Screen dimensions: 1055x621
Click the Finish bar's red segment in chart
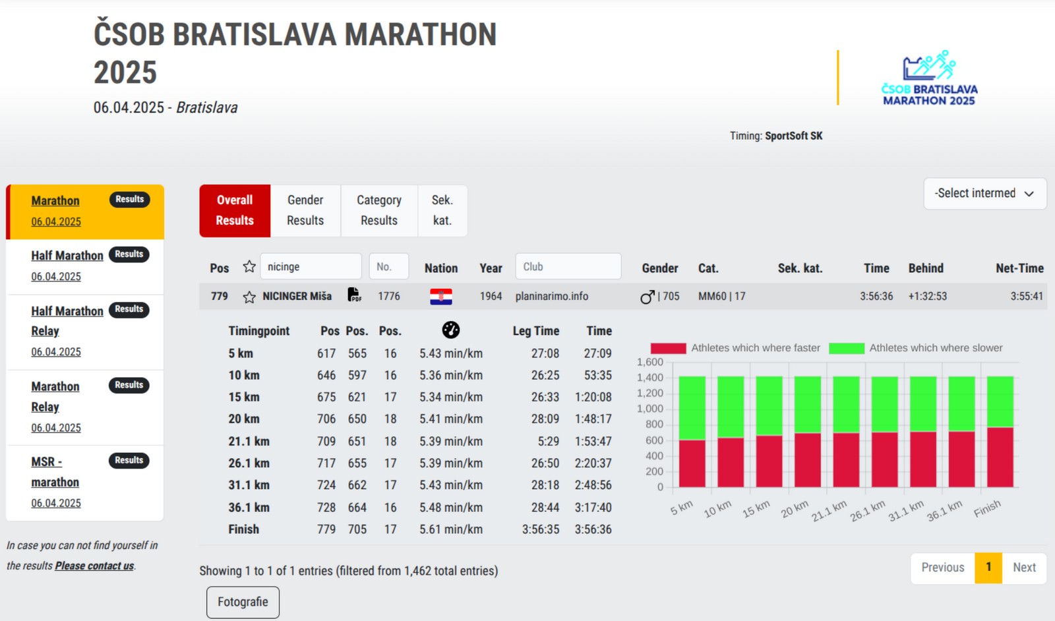coord(1000,458)
